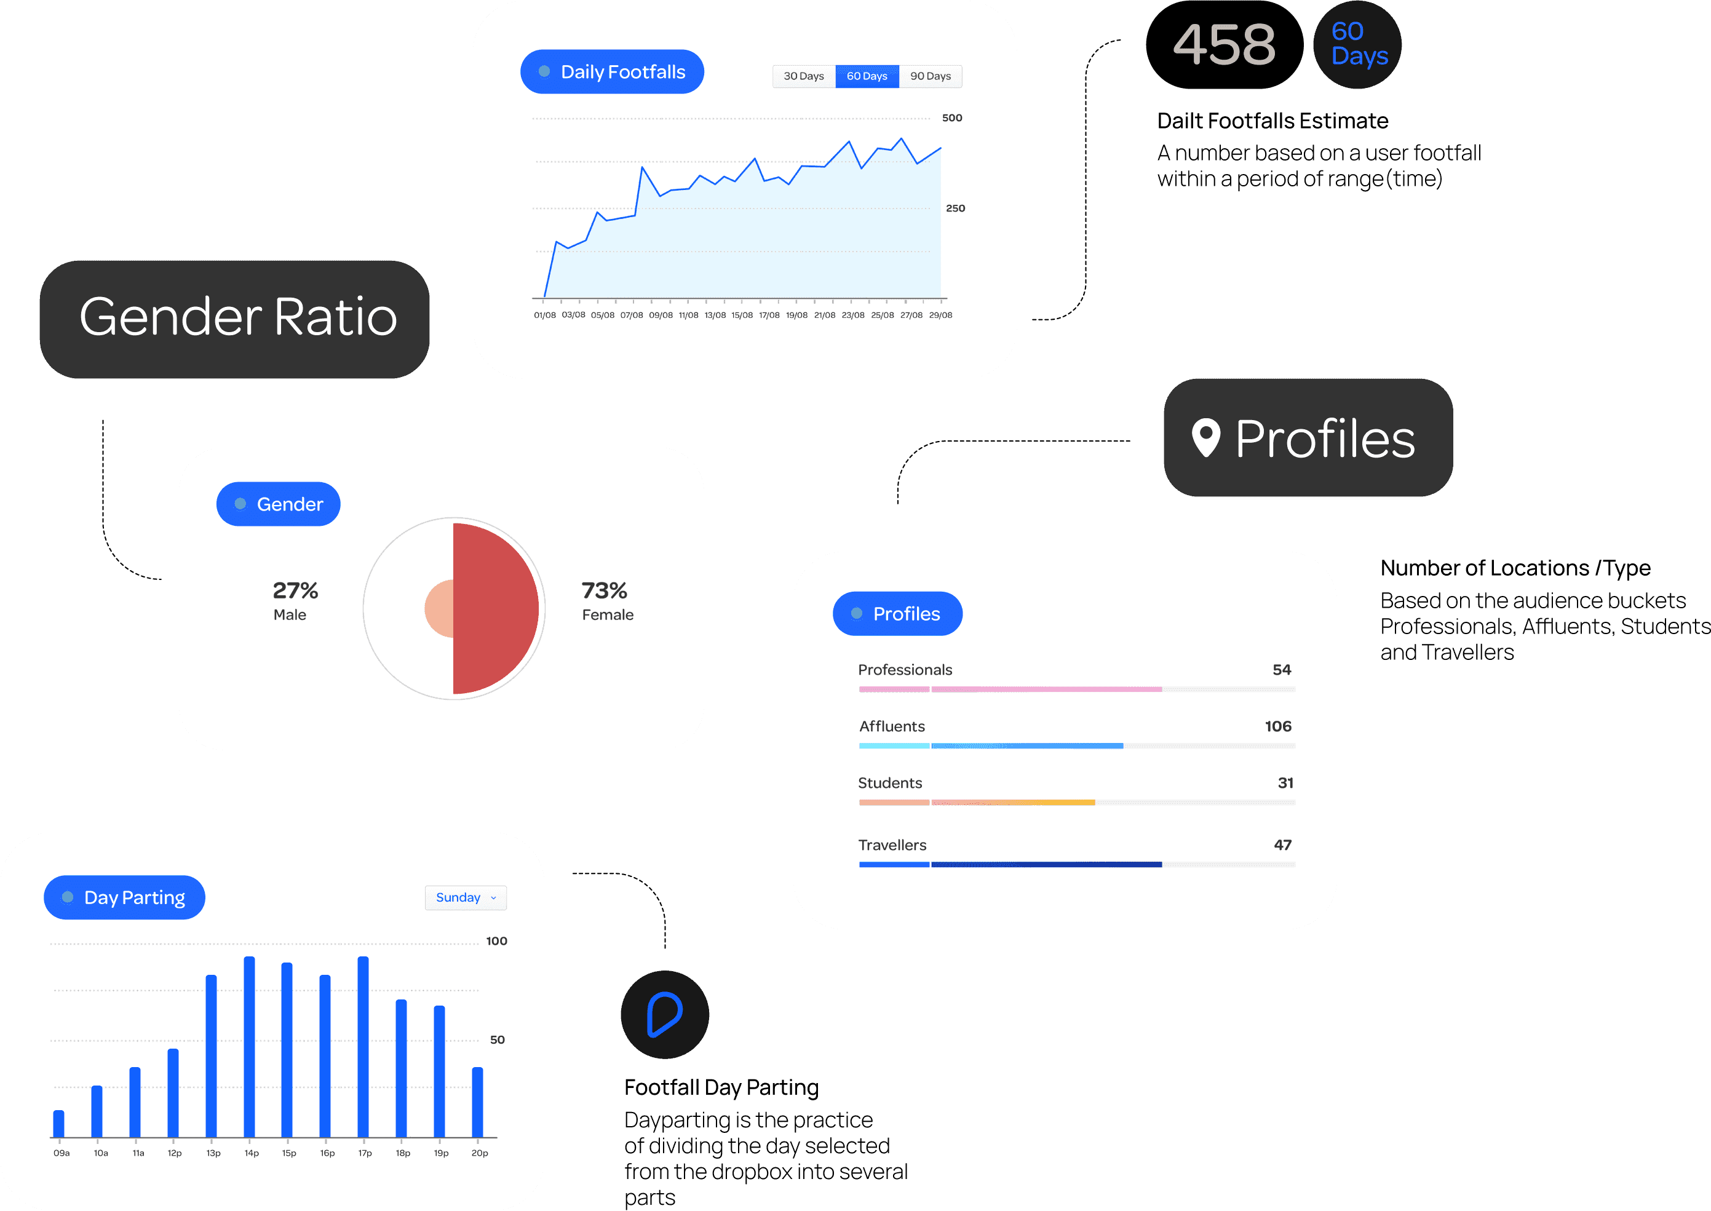Click the 60 Days circular badge
Viewport: 1711px width, 1211px height.
[x=1357, y=44]
